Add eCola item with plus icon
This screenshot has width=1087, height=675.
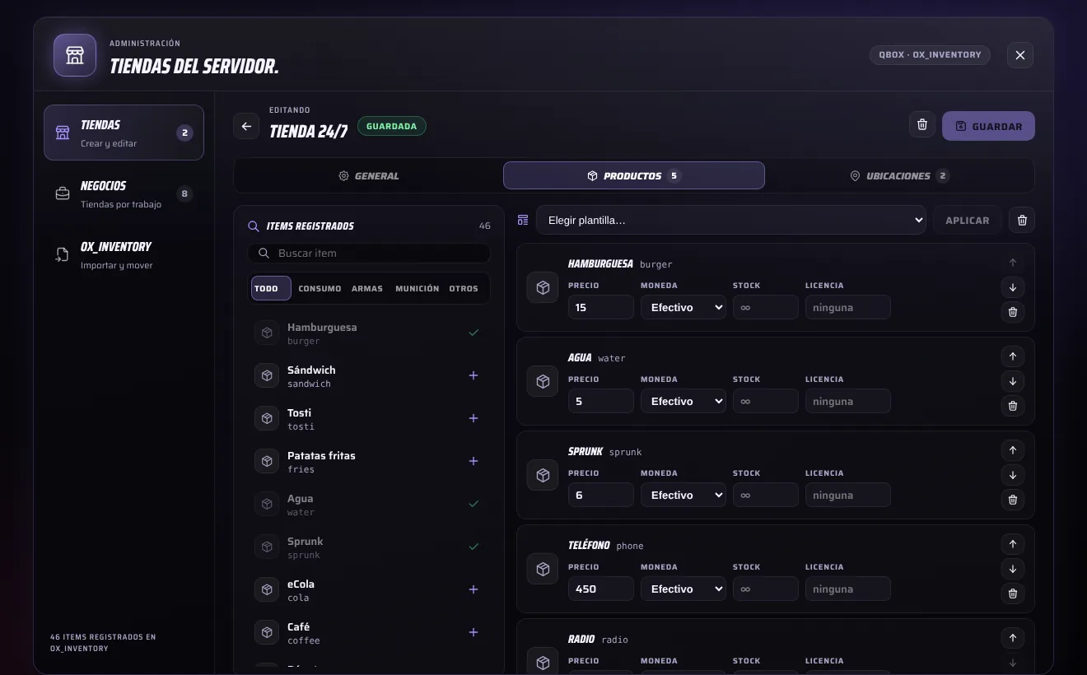point(474,589)
